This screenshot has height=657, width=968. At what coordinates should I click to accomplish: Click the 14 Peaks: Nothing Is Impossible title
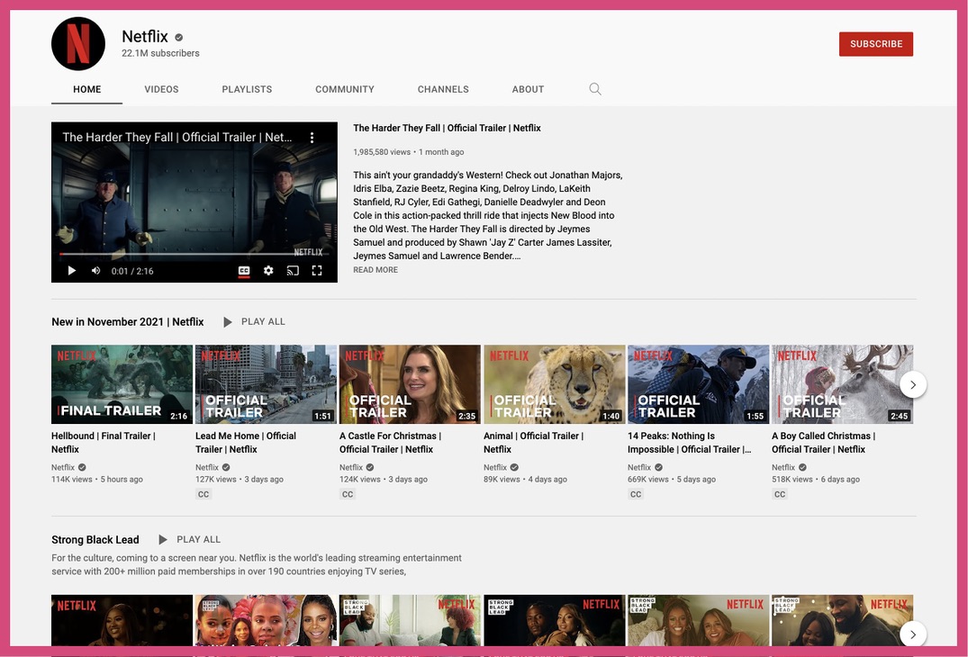(690, 442)
